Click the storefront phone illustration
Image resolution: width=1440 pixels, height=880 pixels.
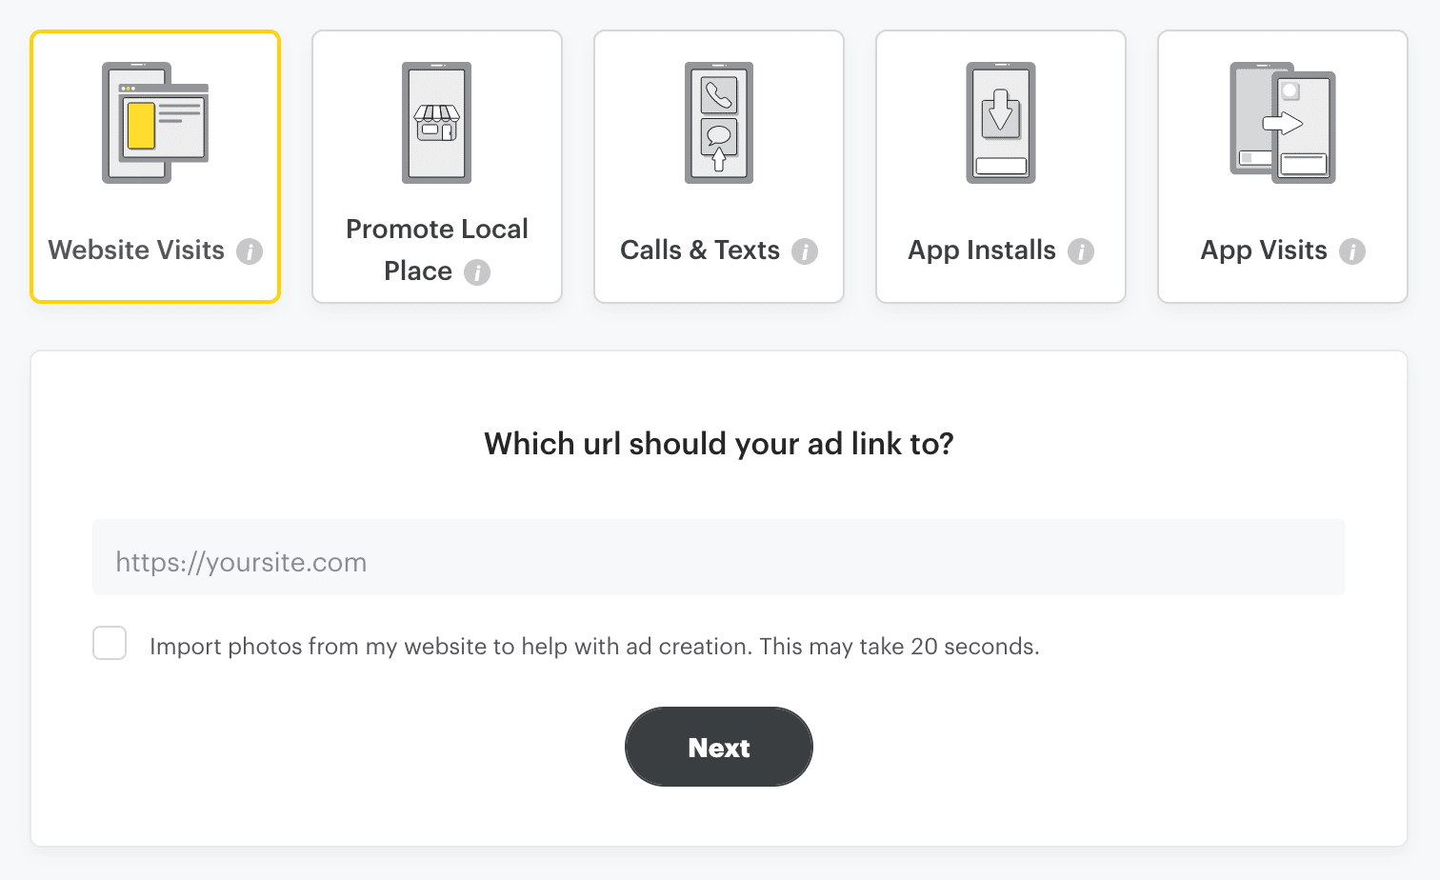[436, 122]
